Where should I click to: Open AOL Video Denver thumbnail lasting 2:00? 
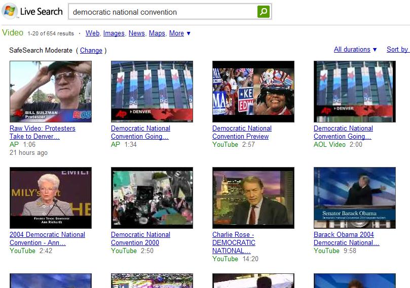[355, 92]
